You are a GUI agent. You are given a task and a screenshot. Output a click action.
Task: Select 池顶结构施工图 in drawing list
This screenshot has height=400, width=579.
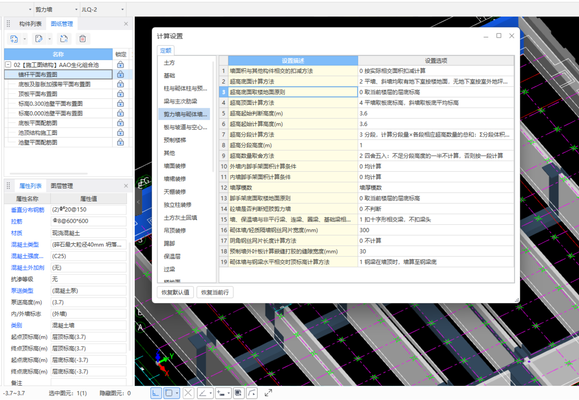38,133
